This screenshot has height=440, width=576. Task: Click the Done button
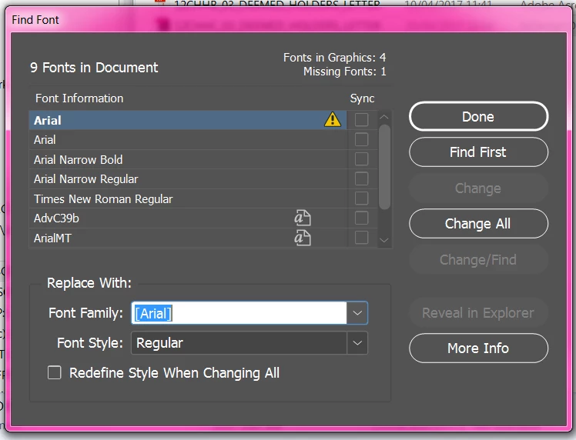click(x=478, y=117)
